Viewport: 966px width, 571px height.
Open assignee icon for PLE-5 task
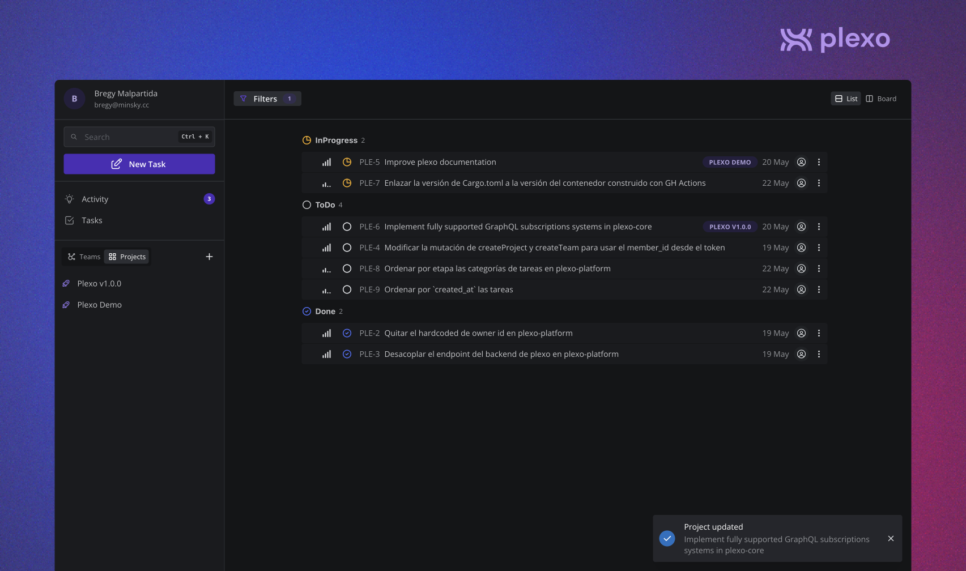pyautogui.click(x=801, y=162)
